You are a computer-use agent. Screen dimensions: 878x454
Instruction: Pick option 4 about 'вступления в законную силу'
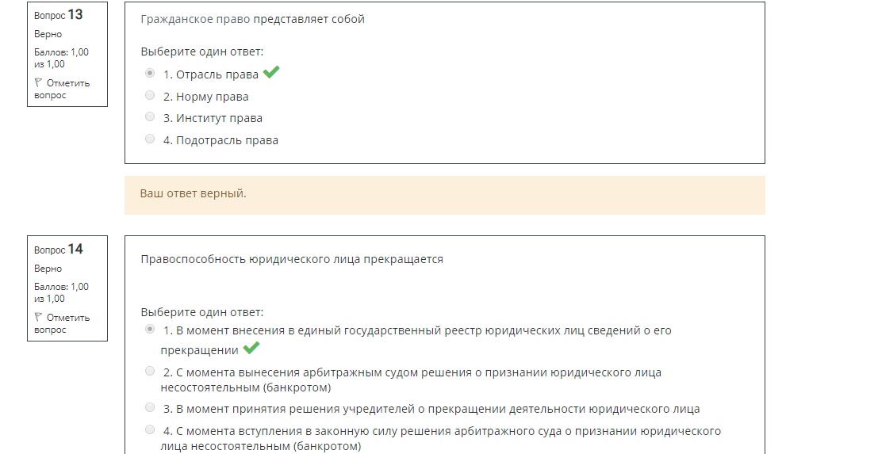click(150, 429)
